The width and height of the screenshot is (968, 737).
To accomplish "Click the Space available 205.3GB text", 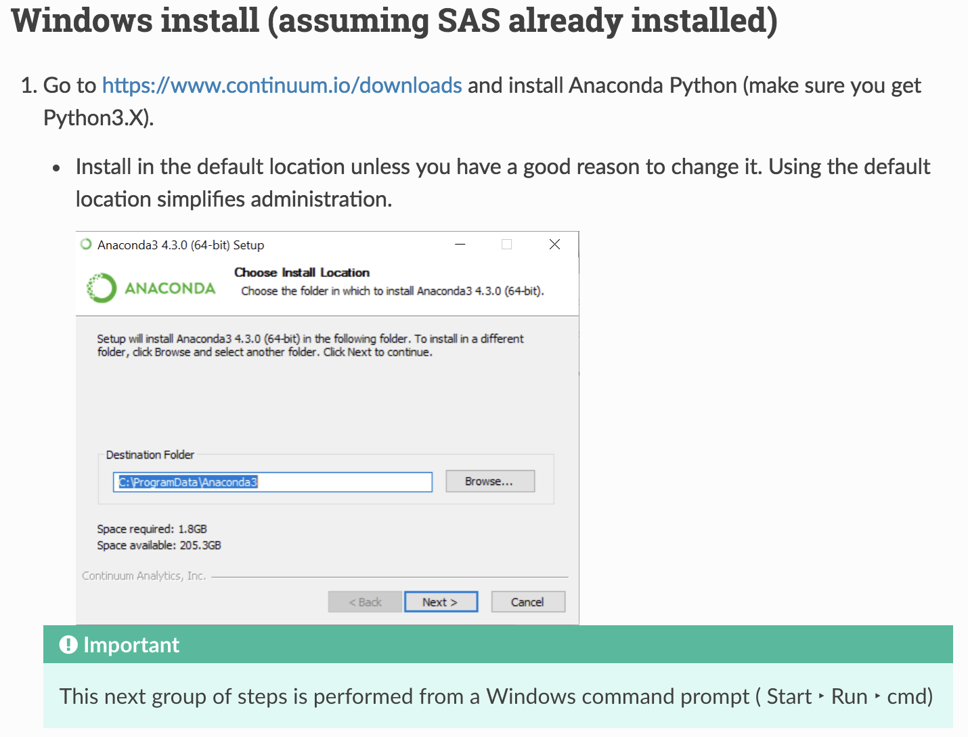I will tap(159, 545).
